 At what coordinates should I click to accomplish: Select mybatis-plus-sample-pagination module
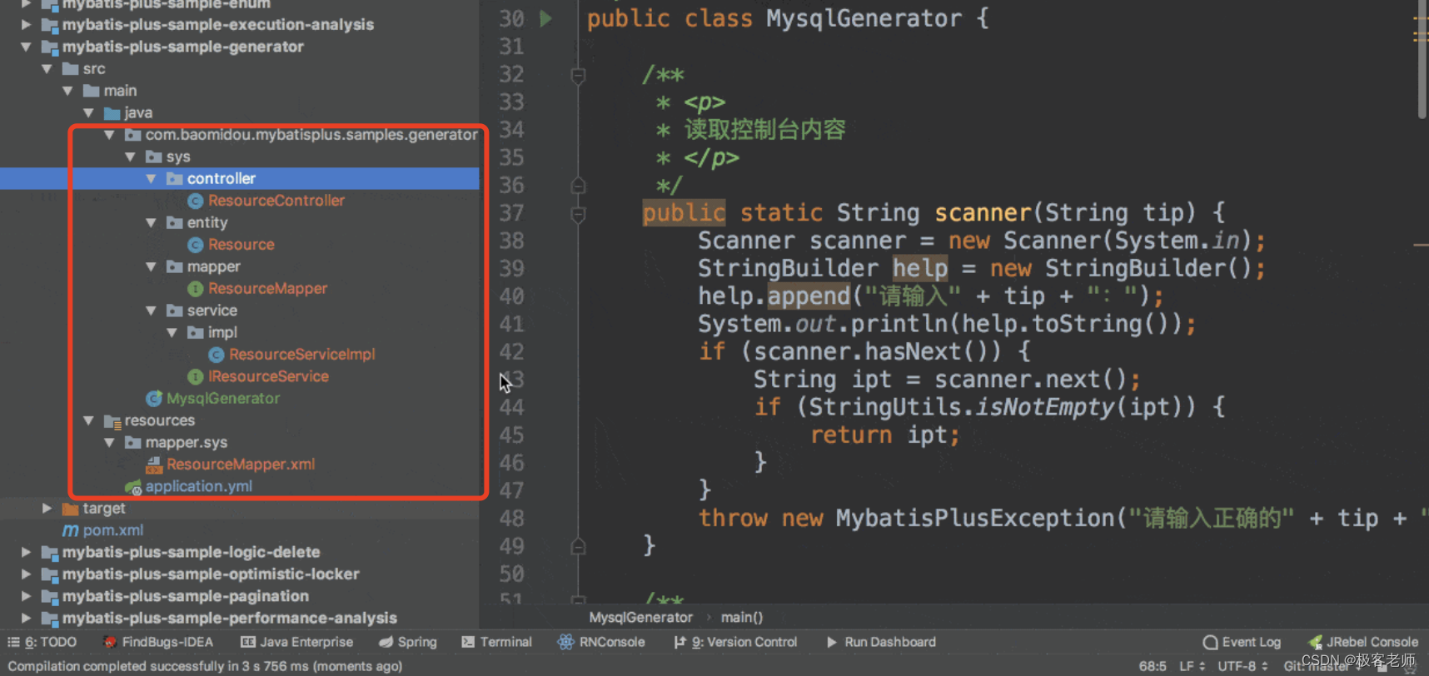(185, 596)
